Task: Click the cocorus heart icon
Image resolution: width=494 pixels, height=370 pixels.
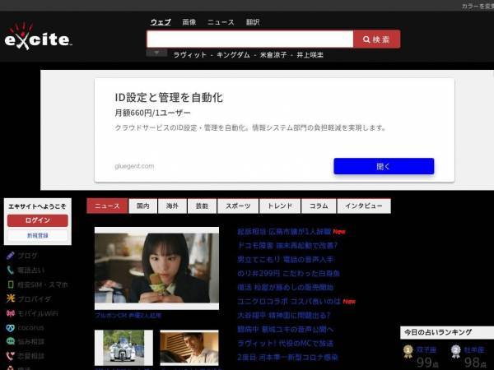Action: click(x=11, y=327)
